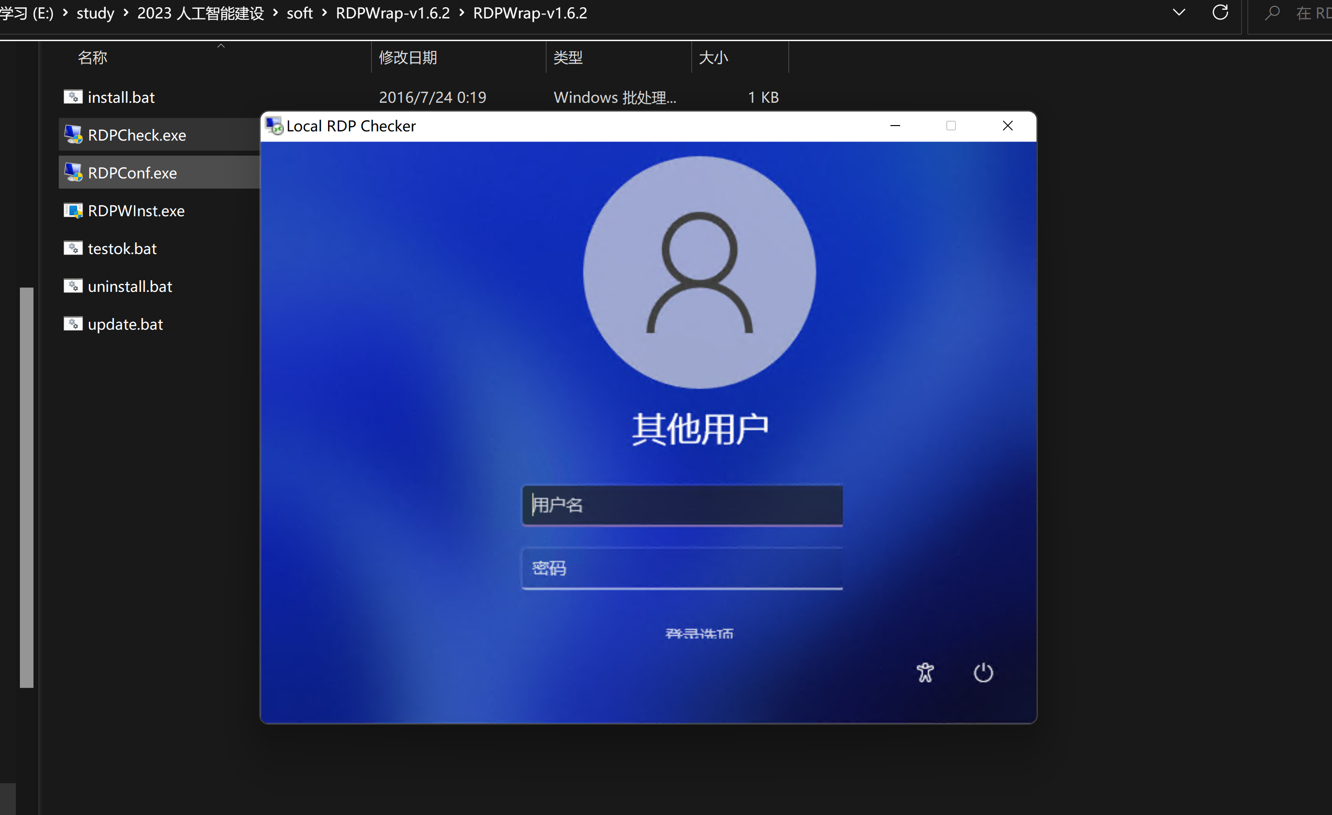Expand chevron after soft in breadcrumb
This screenshot has width=1332, height=815.
[x=324, y=13]
